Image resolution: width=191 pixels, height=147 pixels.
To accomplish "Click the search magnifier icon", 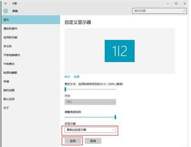I will tap(184, 11).
